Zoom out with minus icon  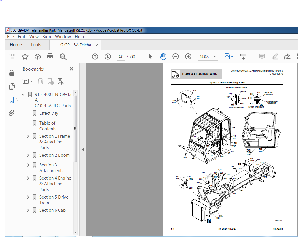point(175,57)
